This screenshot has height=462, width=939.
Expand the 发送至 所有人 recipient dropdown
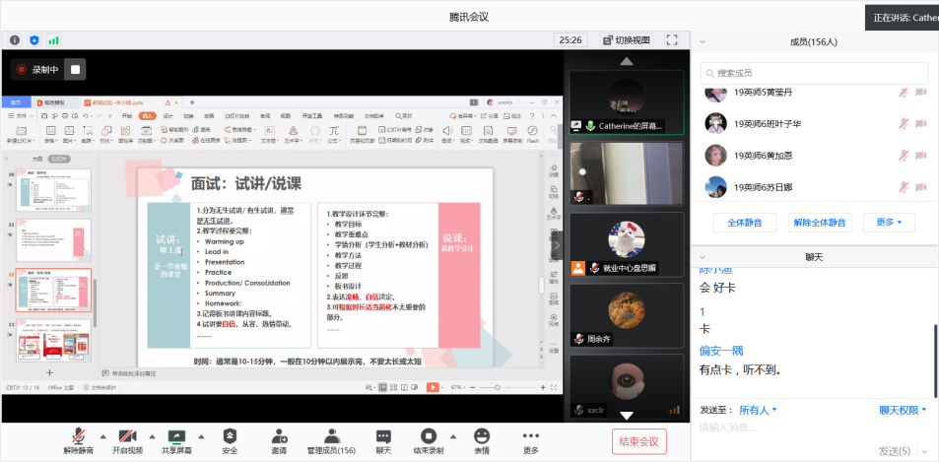pyautogui.click(x=758, y=410)
